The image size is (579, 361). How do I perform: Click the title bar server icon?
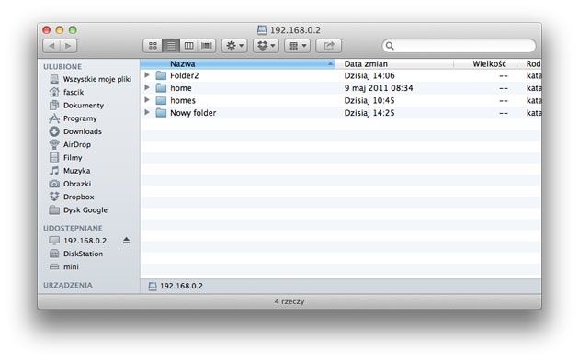(x=262, y=30)
